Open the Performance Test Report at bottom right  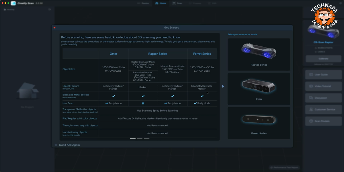284,167
